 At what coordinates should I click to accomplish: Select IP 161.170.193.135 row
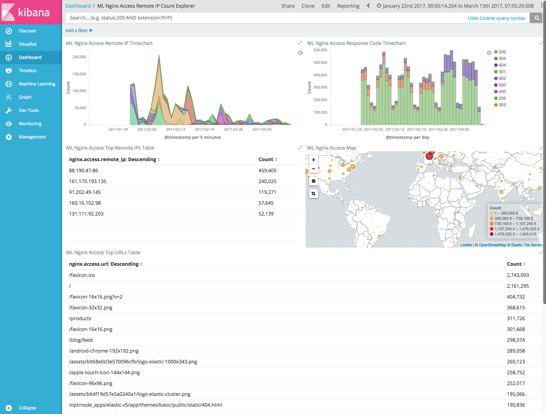click(x=184, y=181)
